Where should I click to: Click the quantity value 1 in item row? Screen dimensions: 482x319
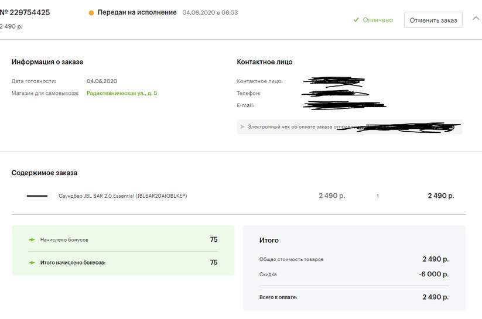[378, 196]
